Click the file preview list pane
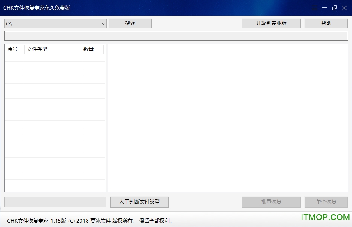Viewport: 352px width, 227px height. coord(228,118)
